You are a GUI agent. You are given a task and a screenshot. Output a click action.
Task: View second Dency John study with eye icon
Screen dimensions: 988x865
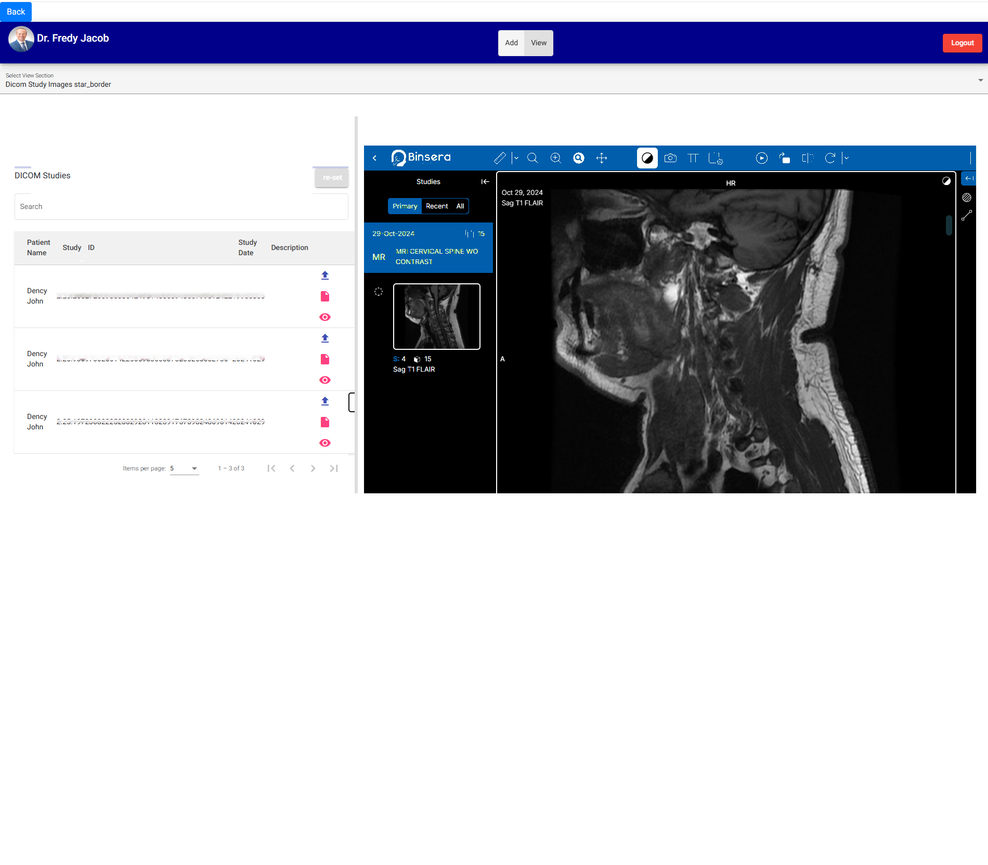point(325,380)
